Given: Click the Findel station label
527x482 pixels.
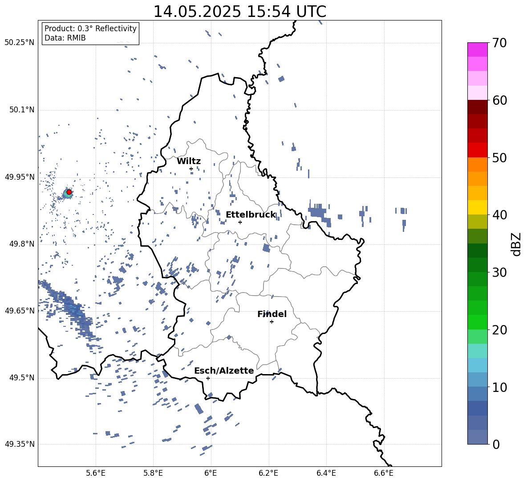Looking at the screenshot, I should point(272,314).
